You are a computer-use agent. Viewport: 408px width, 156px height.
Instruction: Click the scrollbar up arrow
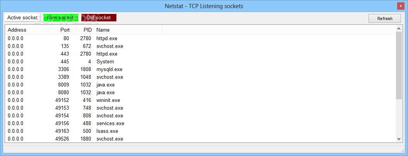(399, 28)
